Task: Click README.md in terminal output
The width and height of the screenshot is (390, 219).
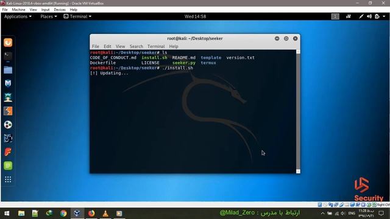Action: coord(184,58)
